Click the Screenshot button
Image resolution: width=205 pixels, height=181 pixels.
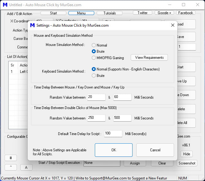[187, 163]
